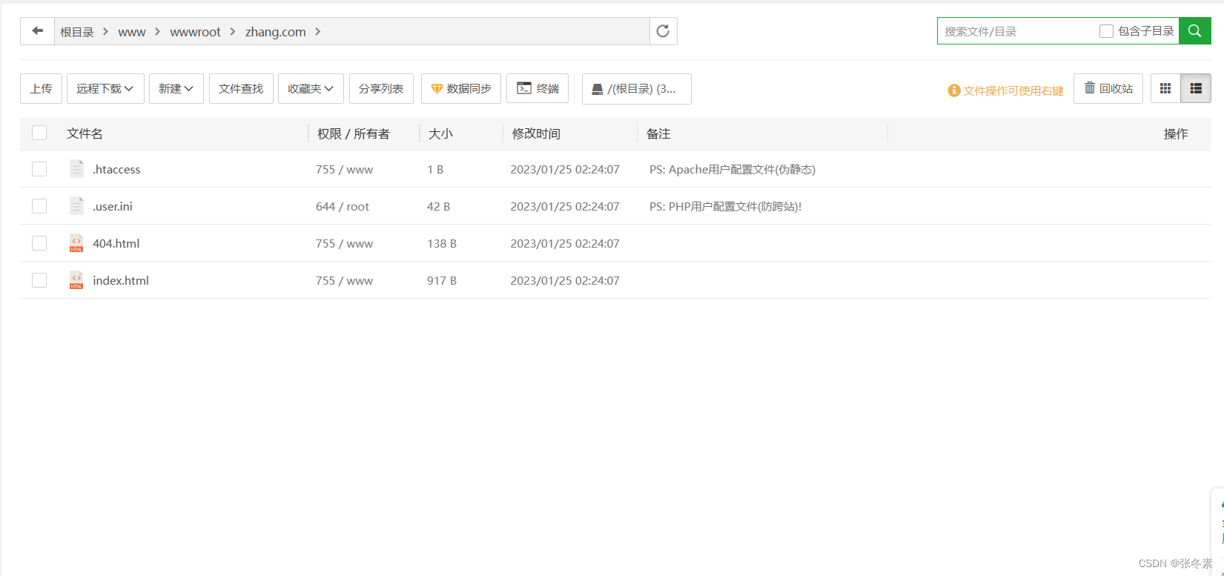Screen dimensions: 1224x576
Task: Navigate to 根目录 in breadcrumb
Action: click(x=77, y=32)
